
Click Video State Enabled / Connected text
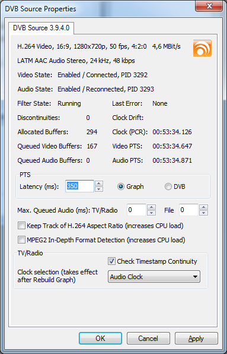pos(103,75)
